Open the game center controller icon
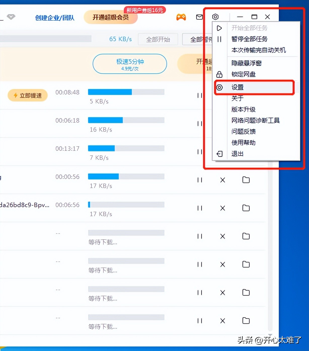Viewport: 309px width, 351px height. coord(181,17)
